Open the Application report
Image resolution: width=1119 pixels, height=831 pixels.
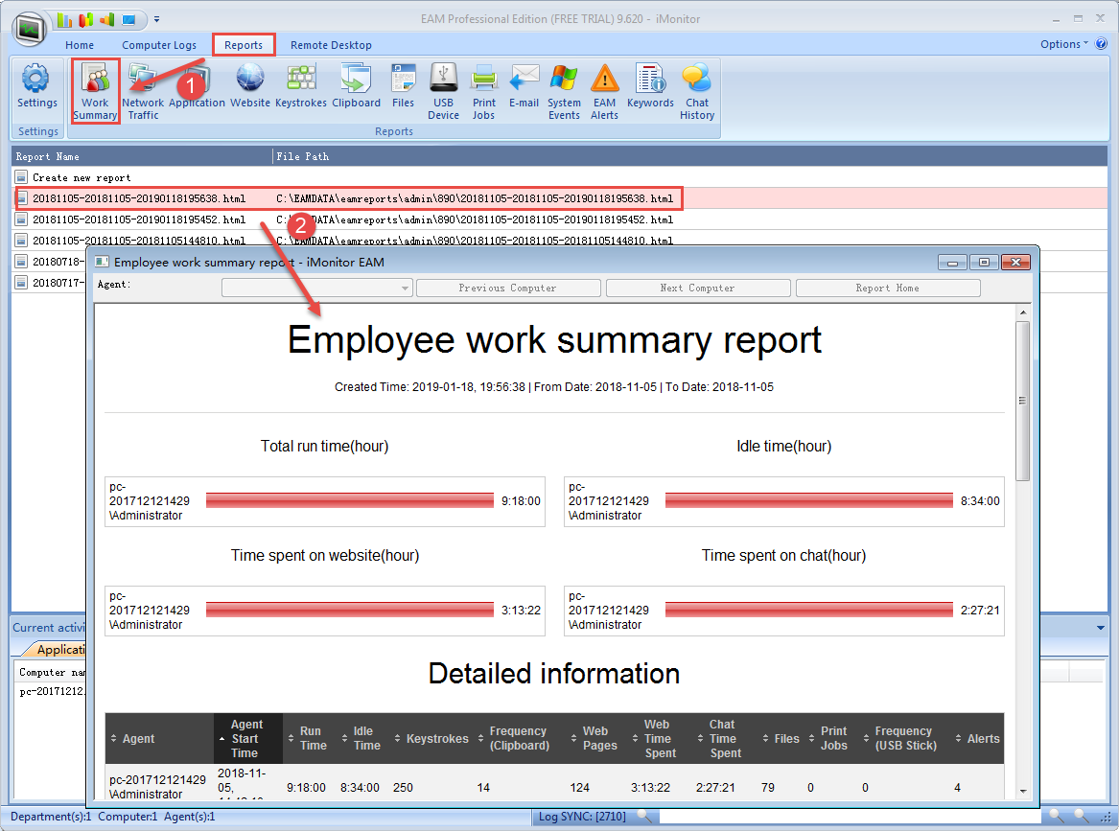click(197, 86)
